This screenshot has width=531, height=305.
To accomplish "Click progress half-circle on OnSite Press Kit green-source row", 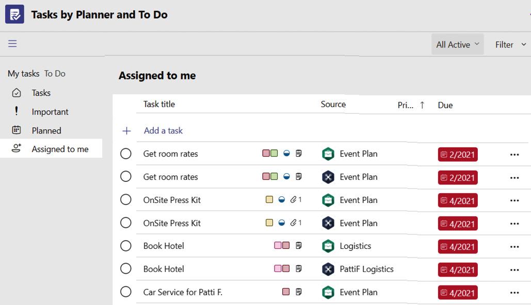I will [281, 199].
